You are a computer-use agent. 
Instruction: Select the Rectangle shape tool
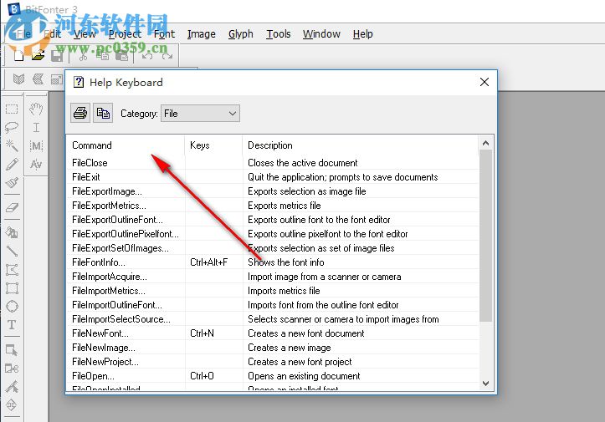[12, 288]
